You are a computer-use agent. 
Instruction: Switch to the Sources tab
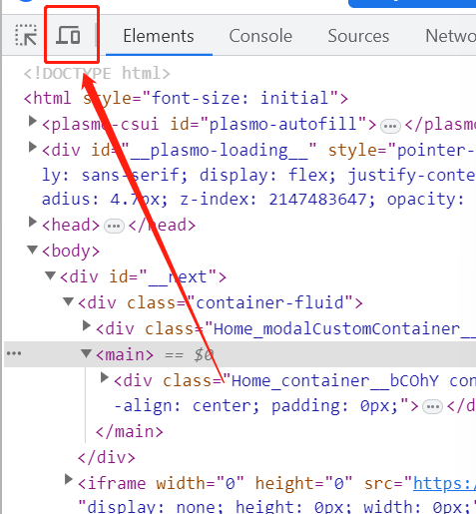[358, 36]
